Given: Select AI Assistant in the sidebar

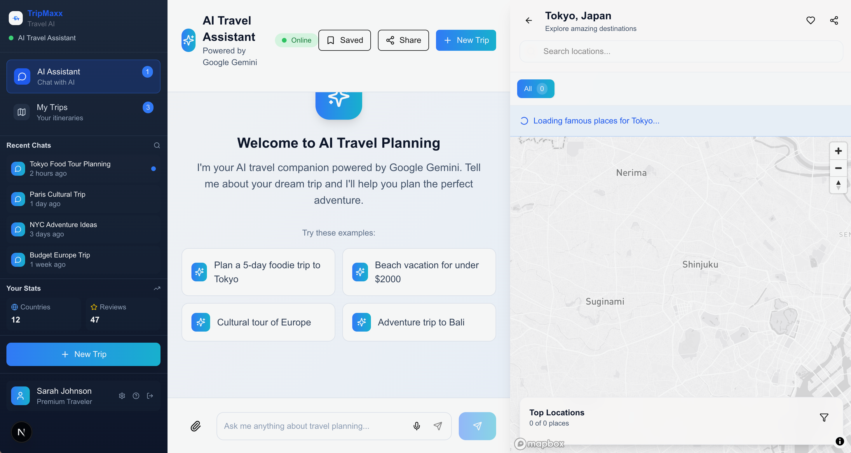Looking at the screenshot, I should [83, 76].
